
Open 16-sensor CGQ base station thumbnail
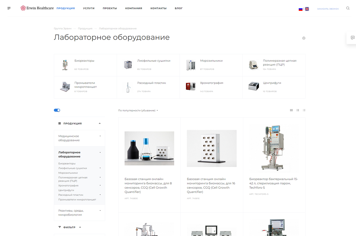[212, 148]
